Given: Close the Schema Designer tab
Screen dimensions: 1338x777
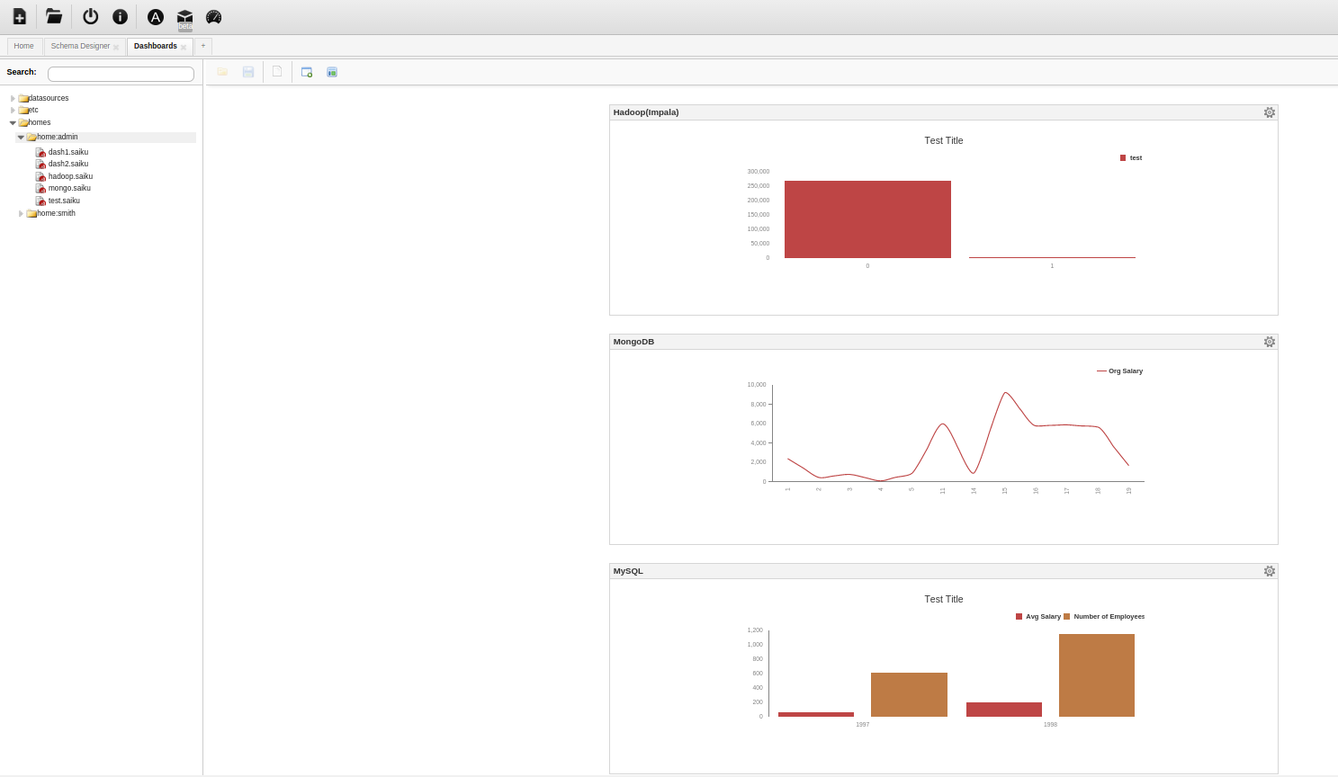Looking at the screenshot, I should pos(116,47).
